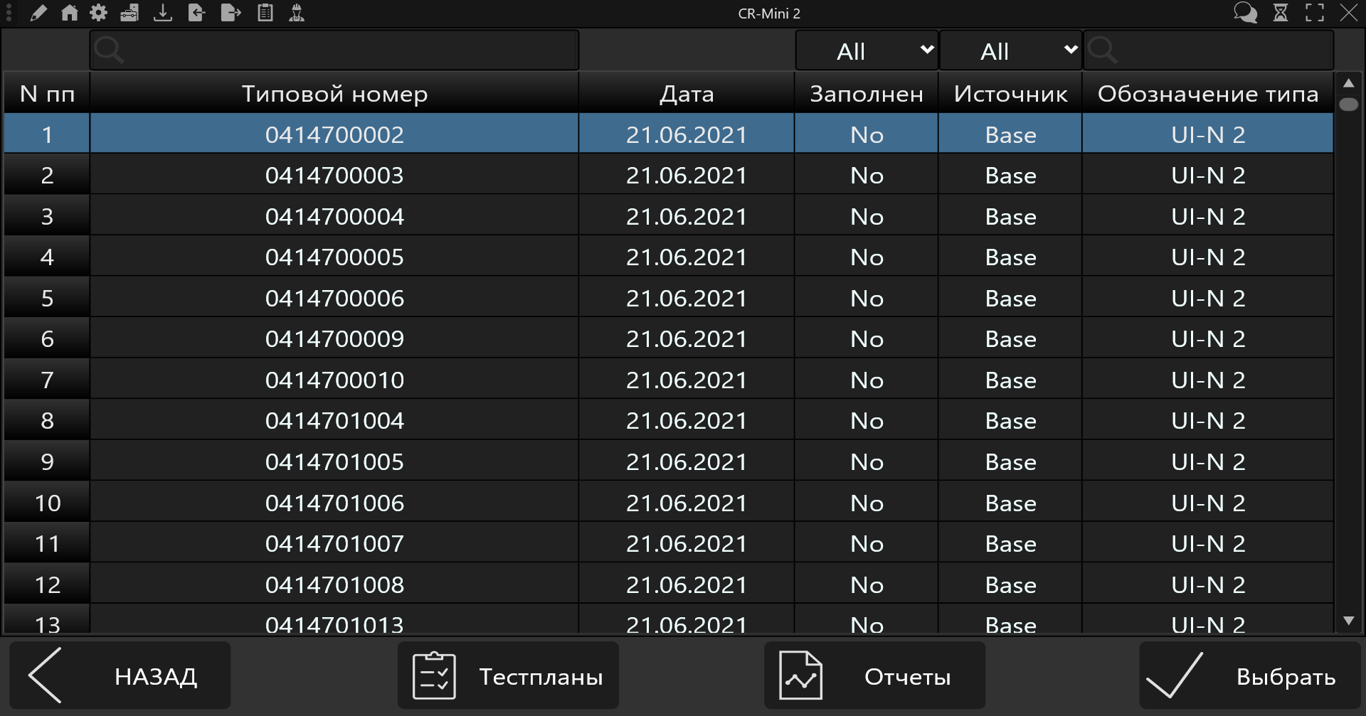This screenshot has height=716, width=1366.
Task: Click the magnifier in type designation search
Action: pyautogui.click(x=1103, y=50)
